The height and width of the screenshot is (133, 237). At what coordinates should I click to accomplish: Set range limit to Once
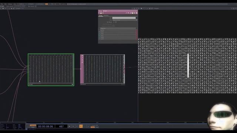97,127
